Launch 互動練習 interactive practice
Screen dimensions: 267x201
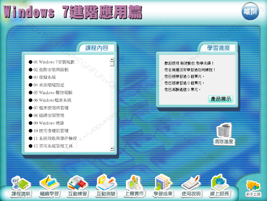click(x=78, y=186)
